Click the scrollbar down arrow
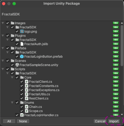The image size is (124, 126). [x=122, y=114]
